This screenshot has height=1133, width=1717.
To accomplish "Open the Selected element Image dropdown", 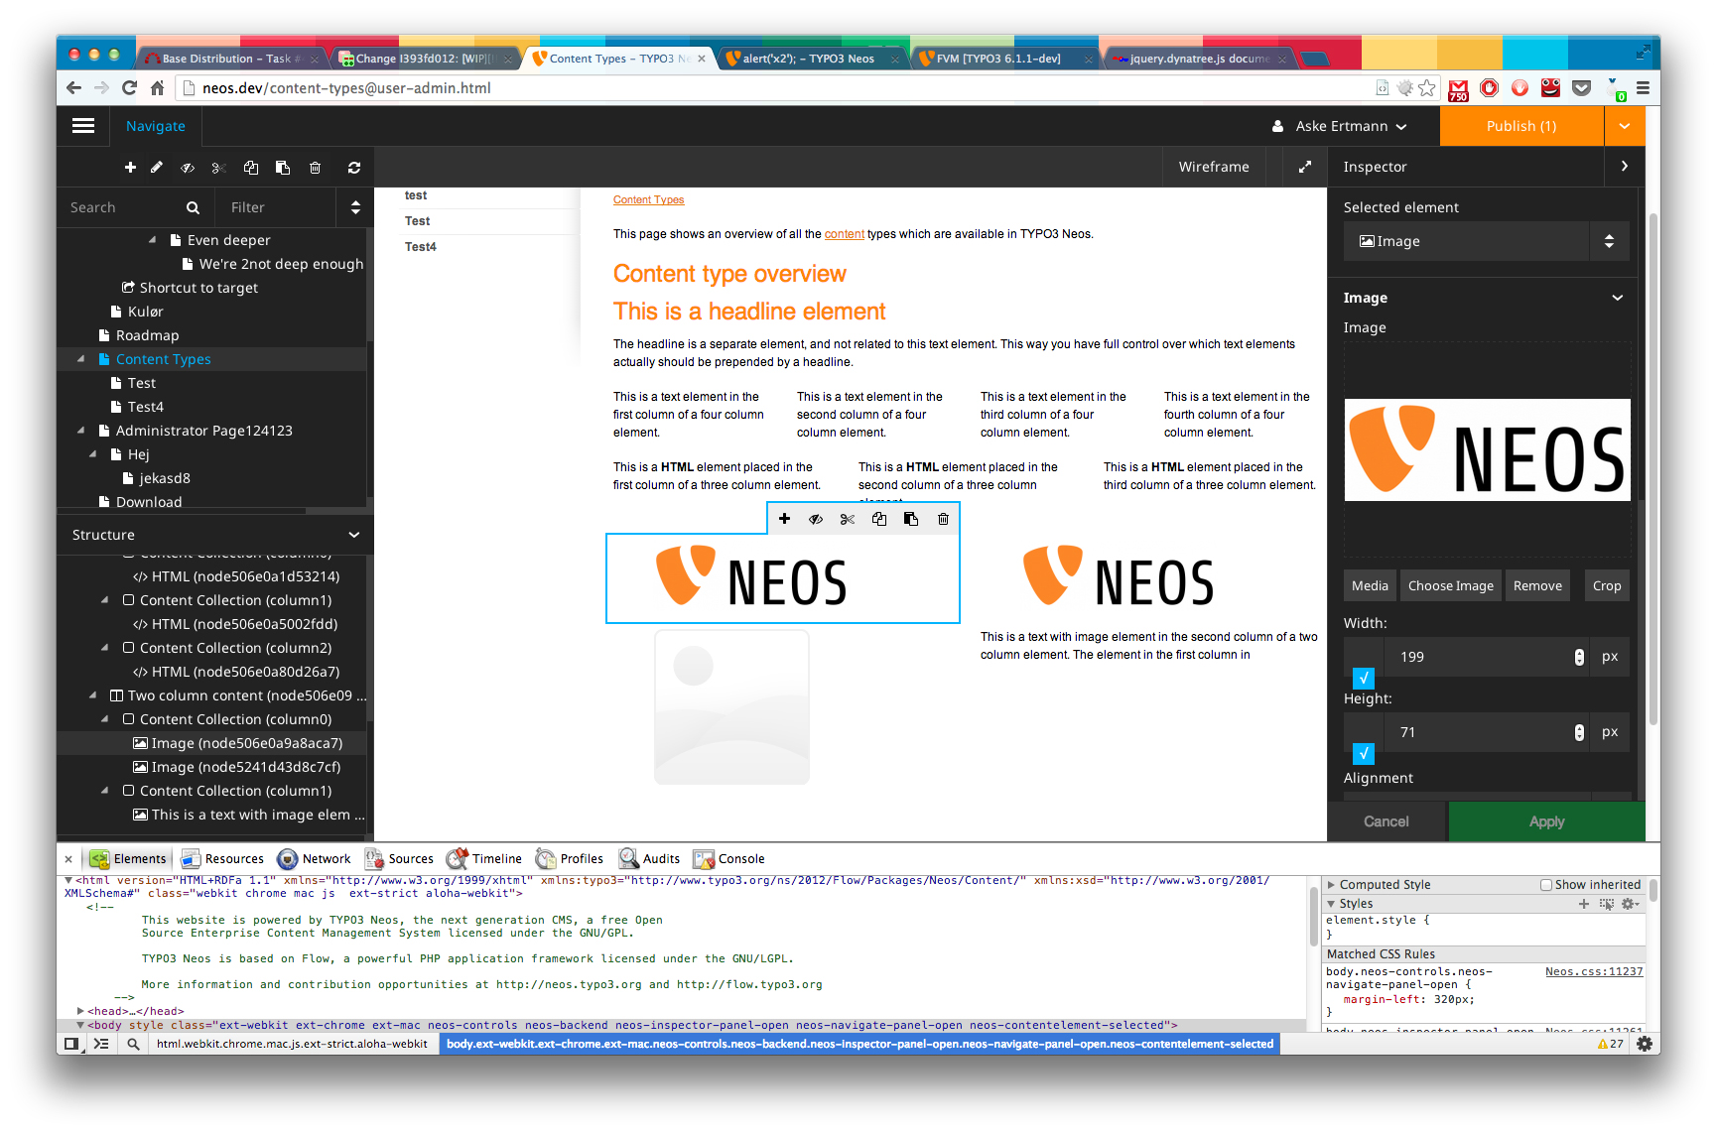I will (x=1486, y=241).
